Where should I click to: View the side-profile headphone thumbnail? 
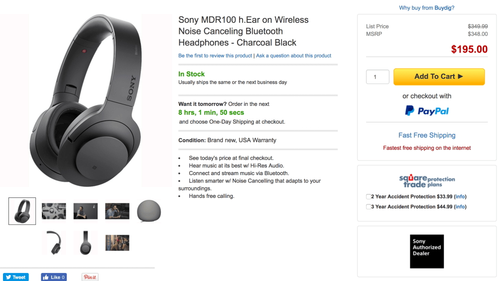(86, 243)
